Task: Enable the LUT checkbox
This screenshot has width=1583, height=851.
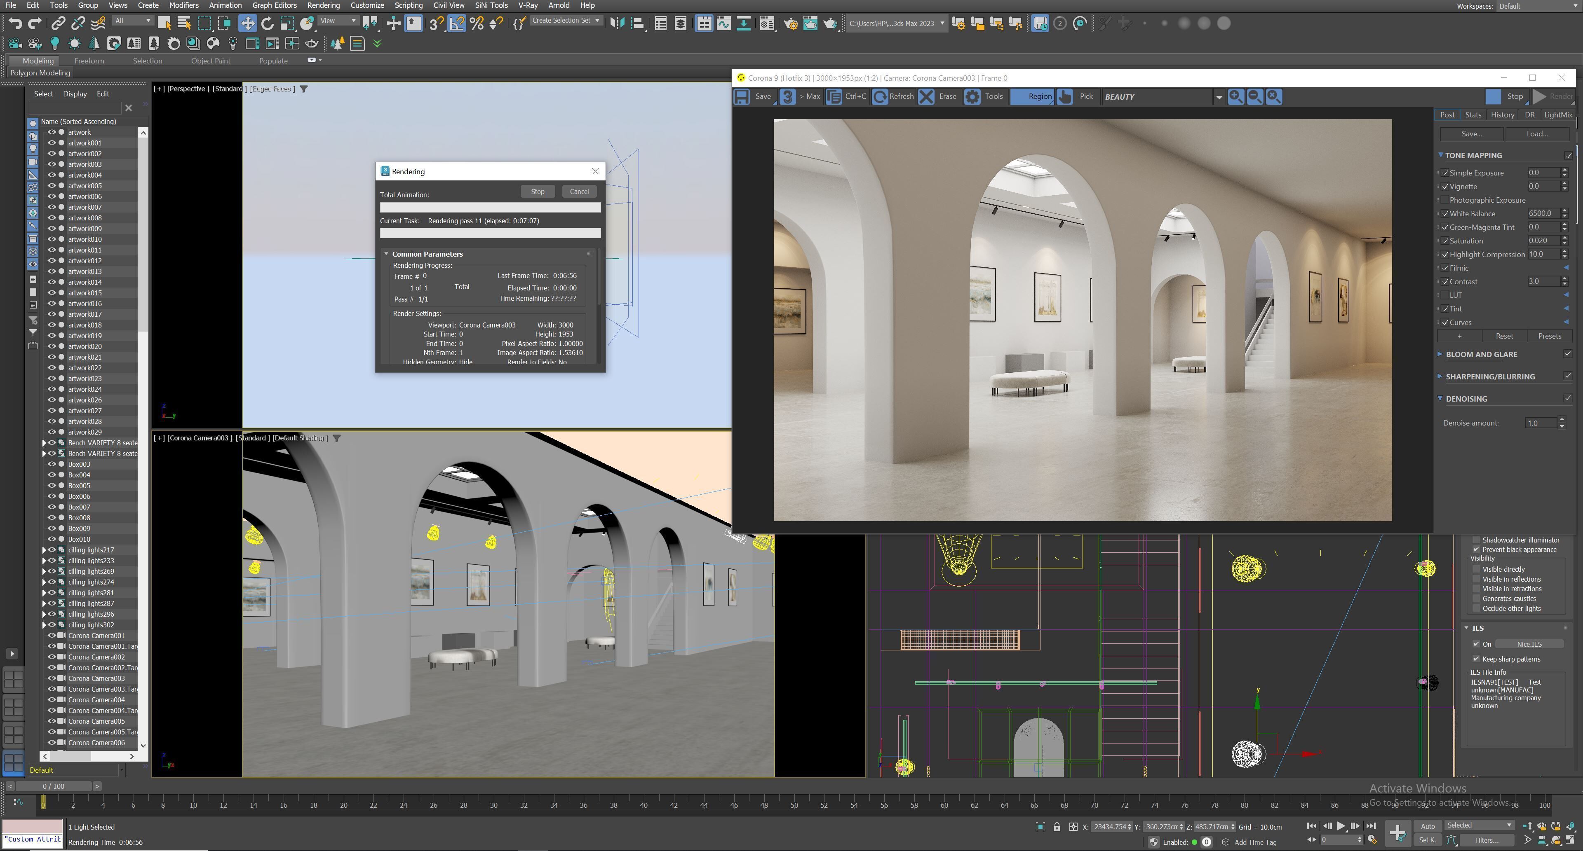Action: point(1445,295)
